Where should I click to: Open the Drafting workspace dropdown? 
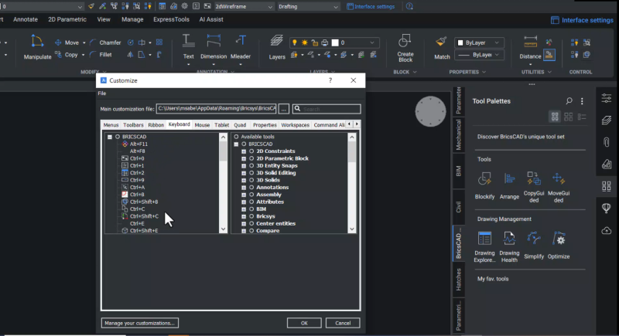[x=308, y=7]
